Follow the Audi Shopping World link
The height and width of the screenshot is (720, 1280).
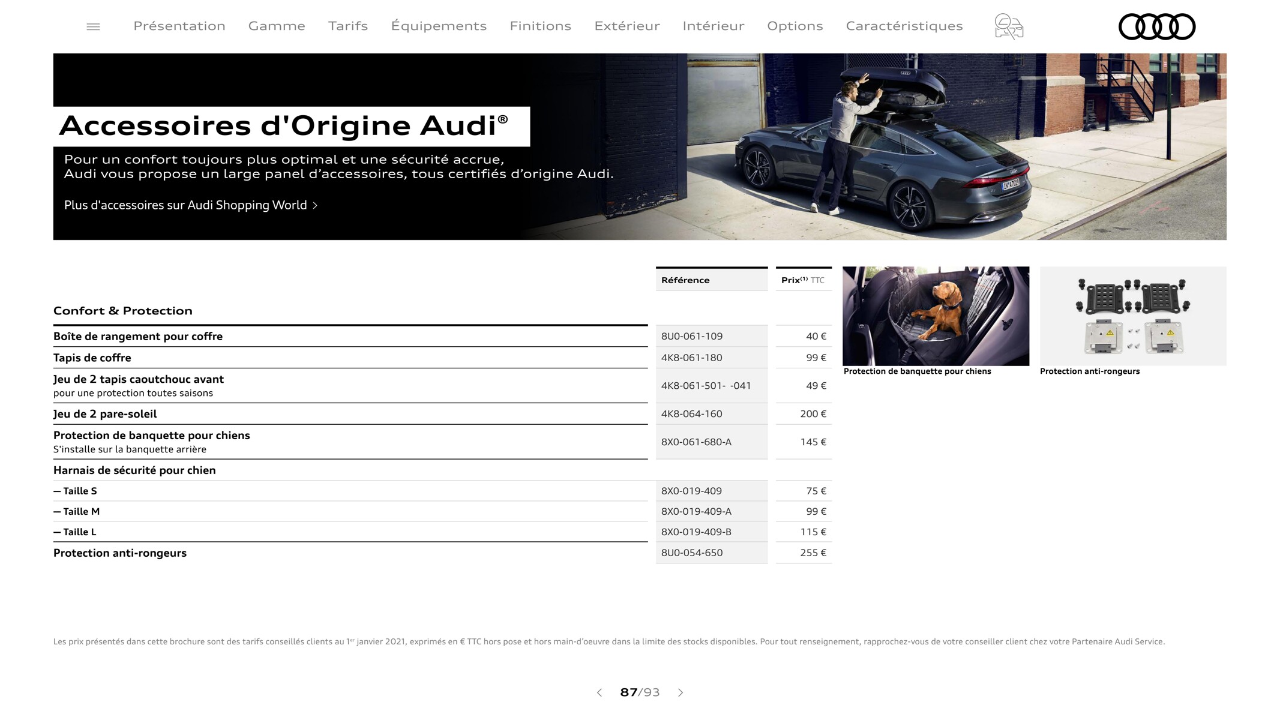(x=191, y=205)
